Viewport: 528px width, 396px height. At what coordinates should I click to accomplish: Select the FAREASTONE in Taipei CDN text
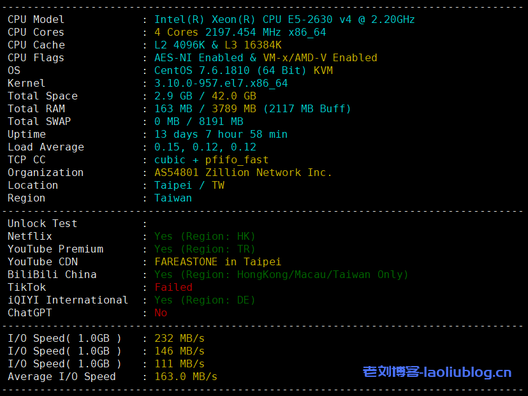[217, 262]
